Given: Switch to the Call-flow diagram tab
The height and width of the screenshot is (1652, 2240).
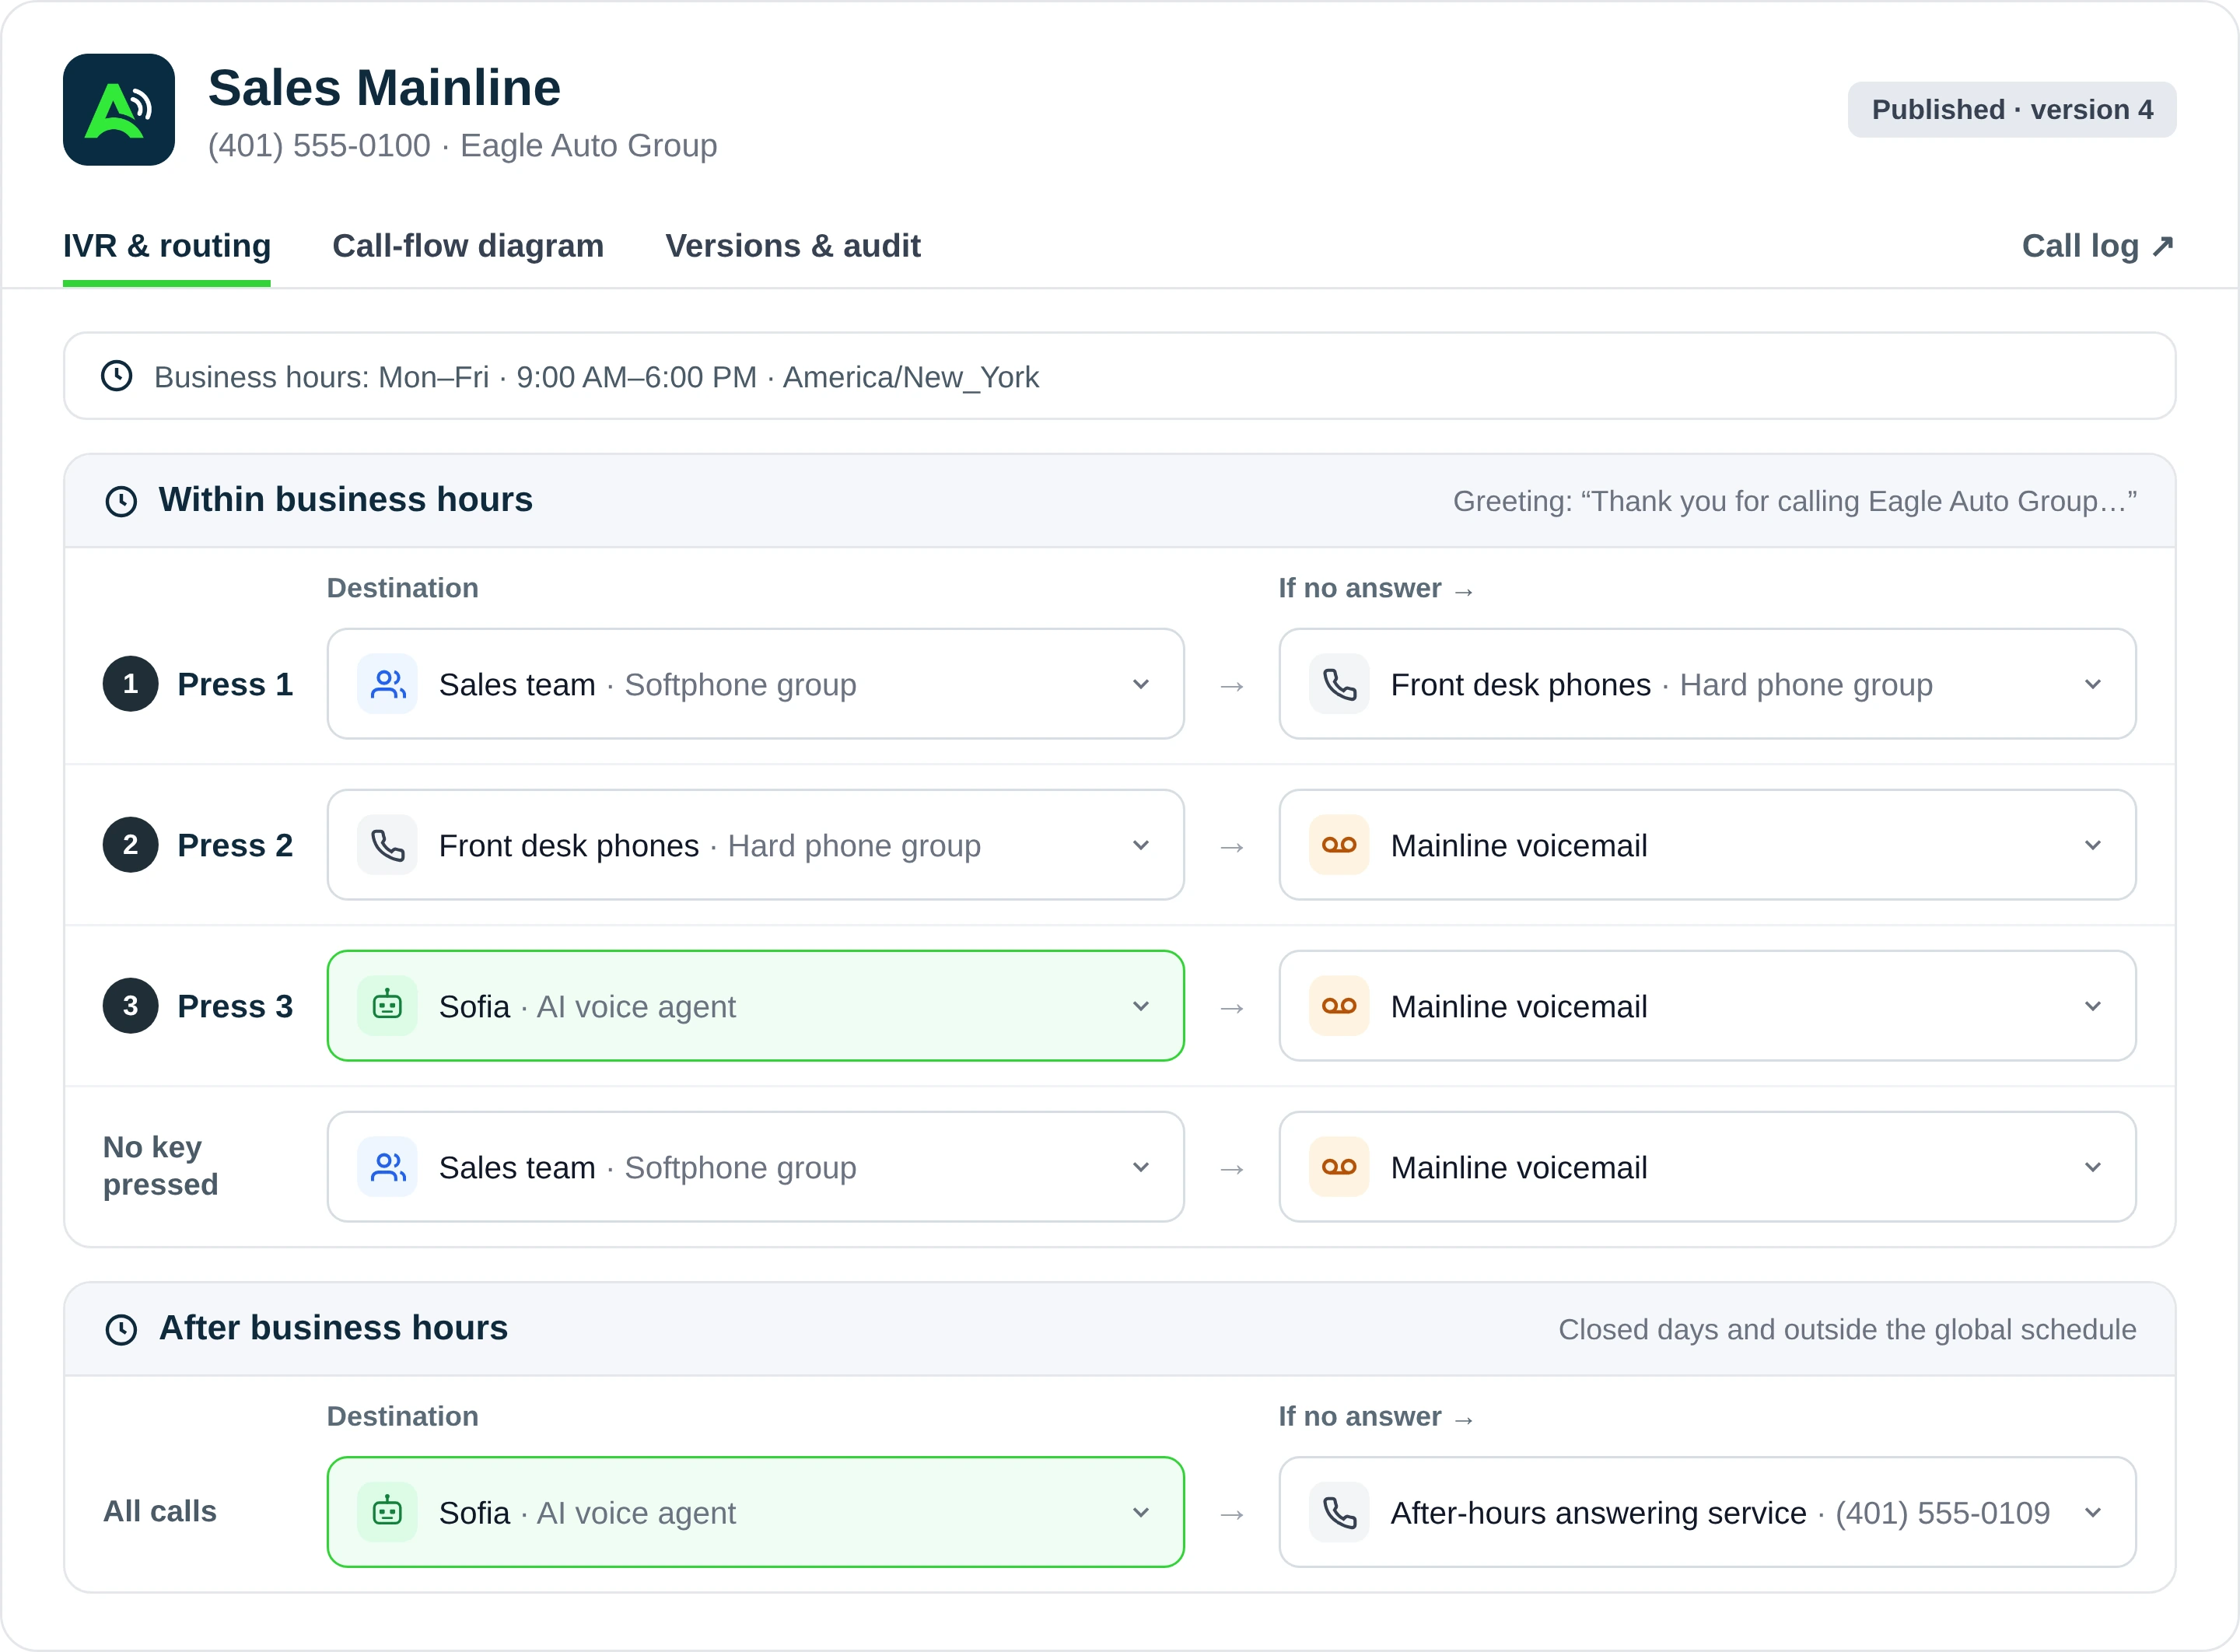Looking at the screenshot, I should (x=468, y=246).
